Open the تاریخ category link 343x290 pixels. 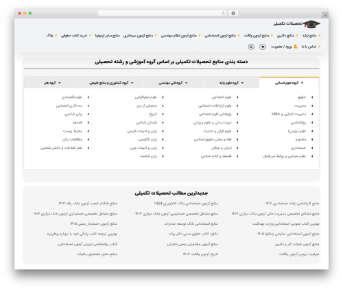(153, 114)
